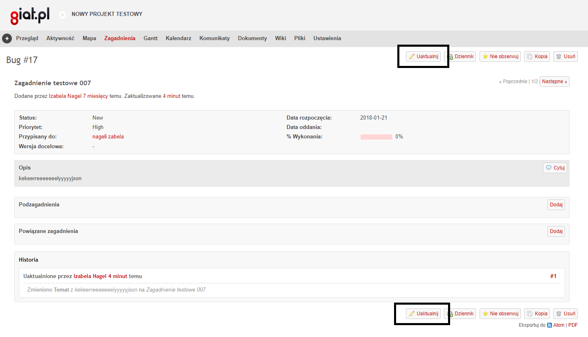Click bottom Usuń button below history
Screen dimensions: 588x337
565,314
